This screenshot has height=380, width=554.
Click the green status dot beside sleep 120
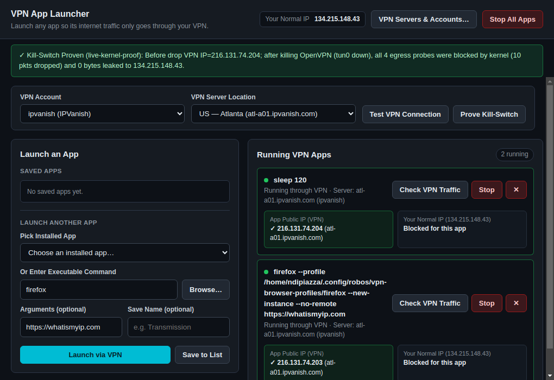pyautogui.click(x=266, y=180)
